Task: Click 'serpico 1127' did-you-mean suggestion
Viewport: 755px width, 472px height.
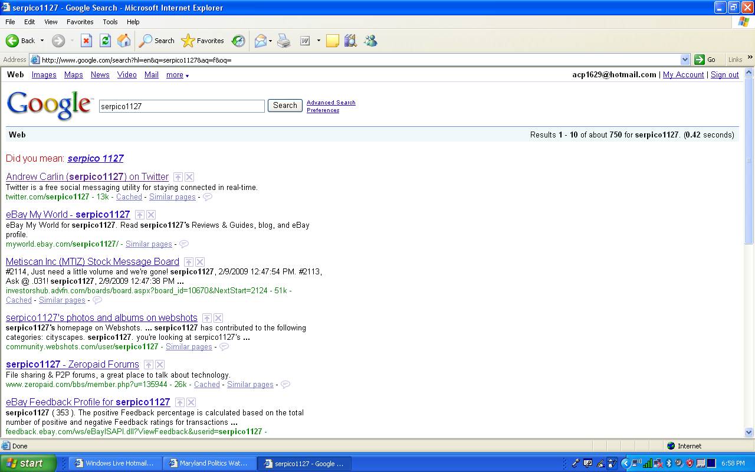Action: pyautogui.click(x=96, y=158)
